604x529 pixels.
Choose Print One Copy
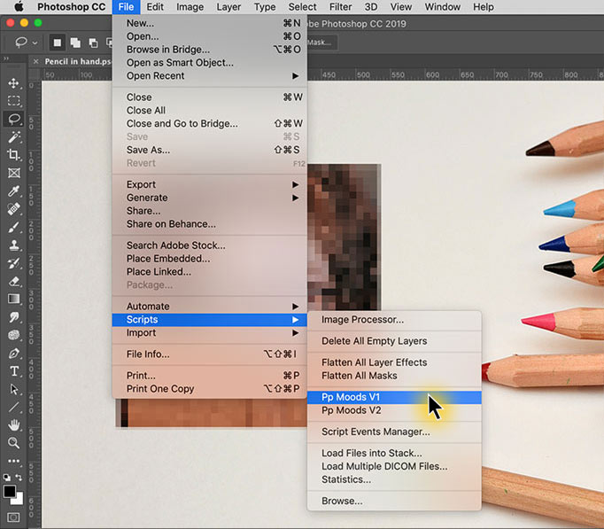210,389
